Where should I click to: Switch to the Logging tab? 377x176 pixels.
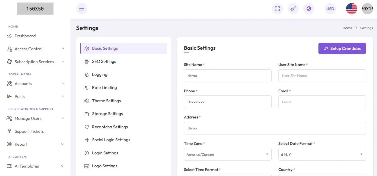click(124, 74)
